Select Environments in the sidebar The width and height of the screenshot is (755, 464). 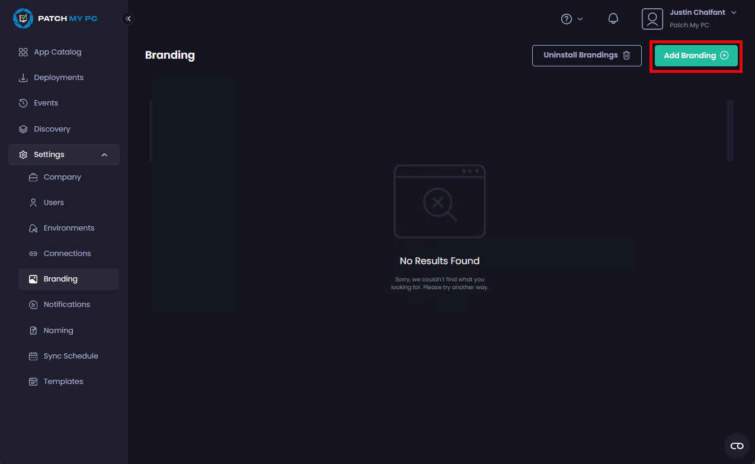(x=69, y=228)
